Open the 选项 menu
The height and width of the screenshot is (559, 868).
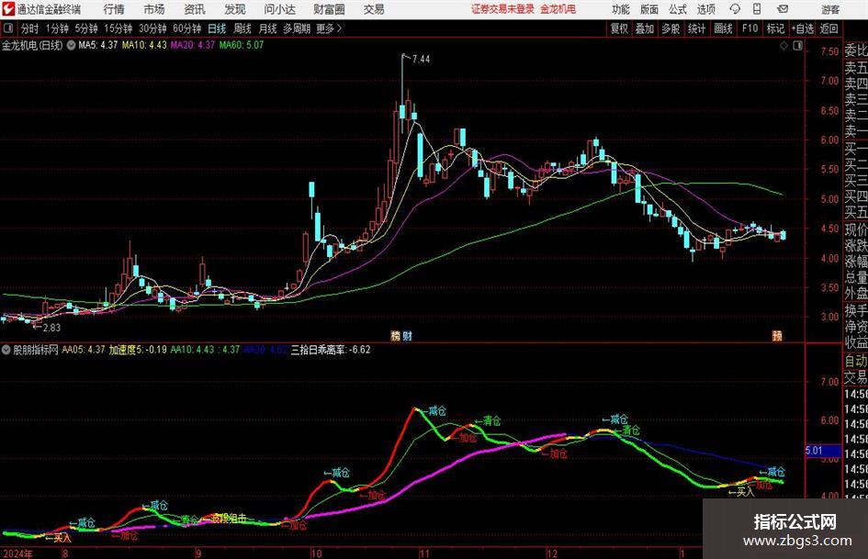705,9
